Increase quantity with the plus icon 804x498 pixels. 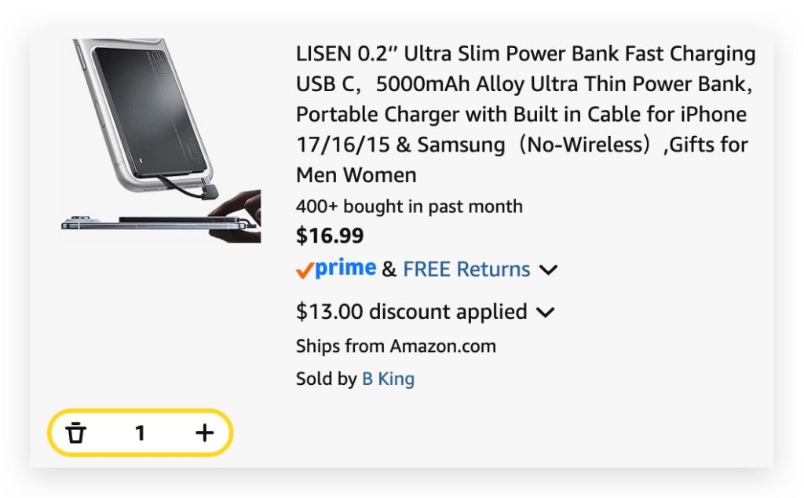click(x=204, y=433)
